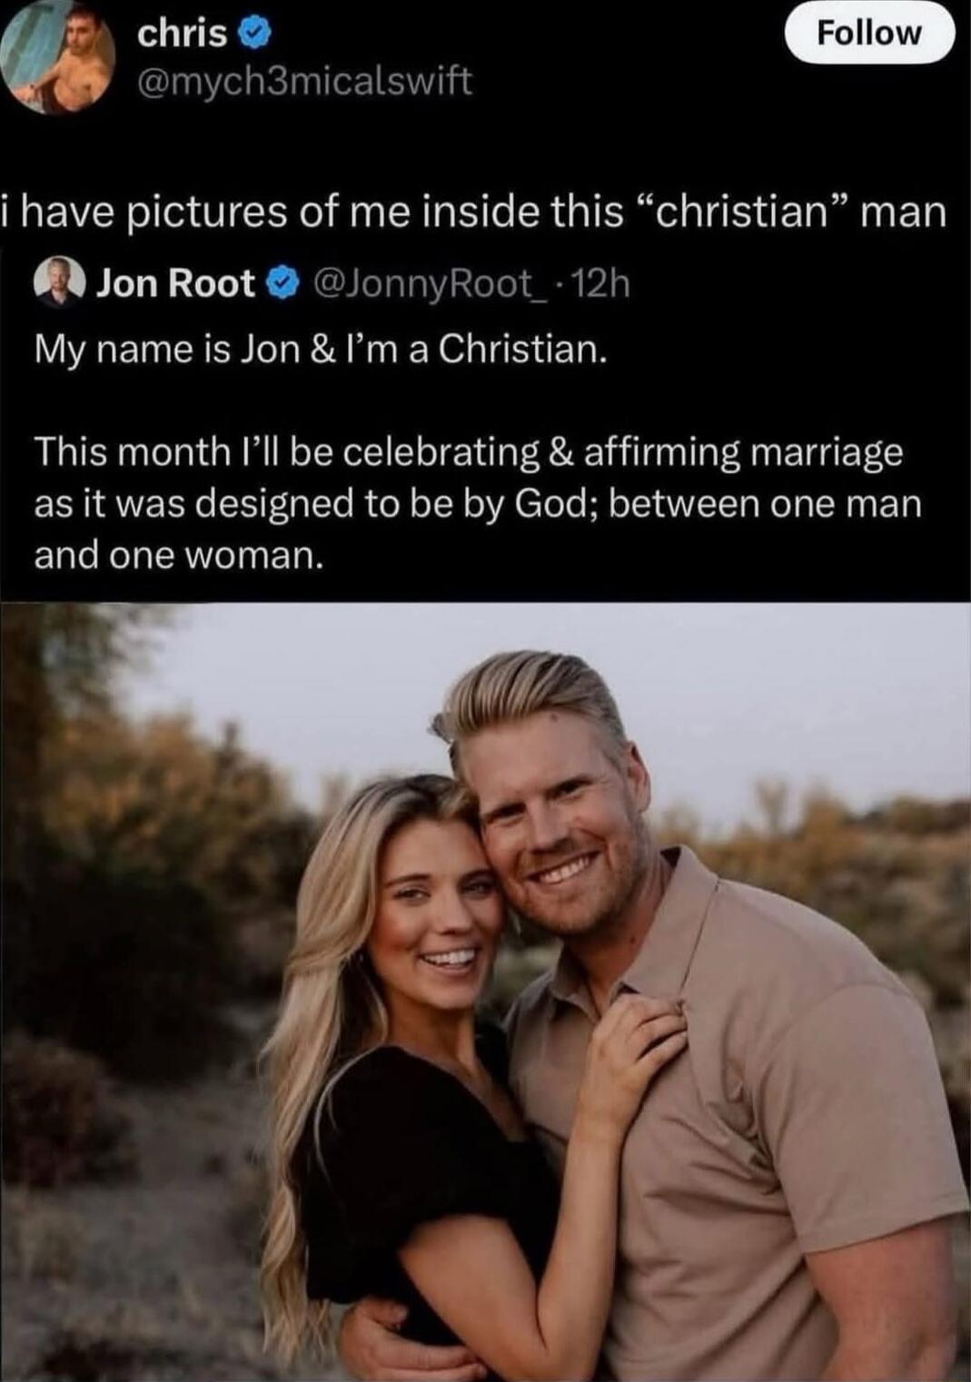Open the @mych3micalswift handle link
This screenshot has height=1382, width=971.
(304, 82)
